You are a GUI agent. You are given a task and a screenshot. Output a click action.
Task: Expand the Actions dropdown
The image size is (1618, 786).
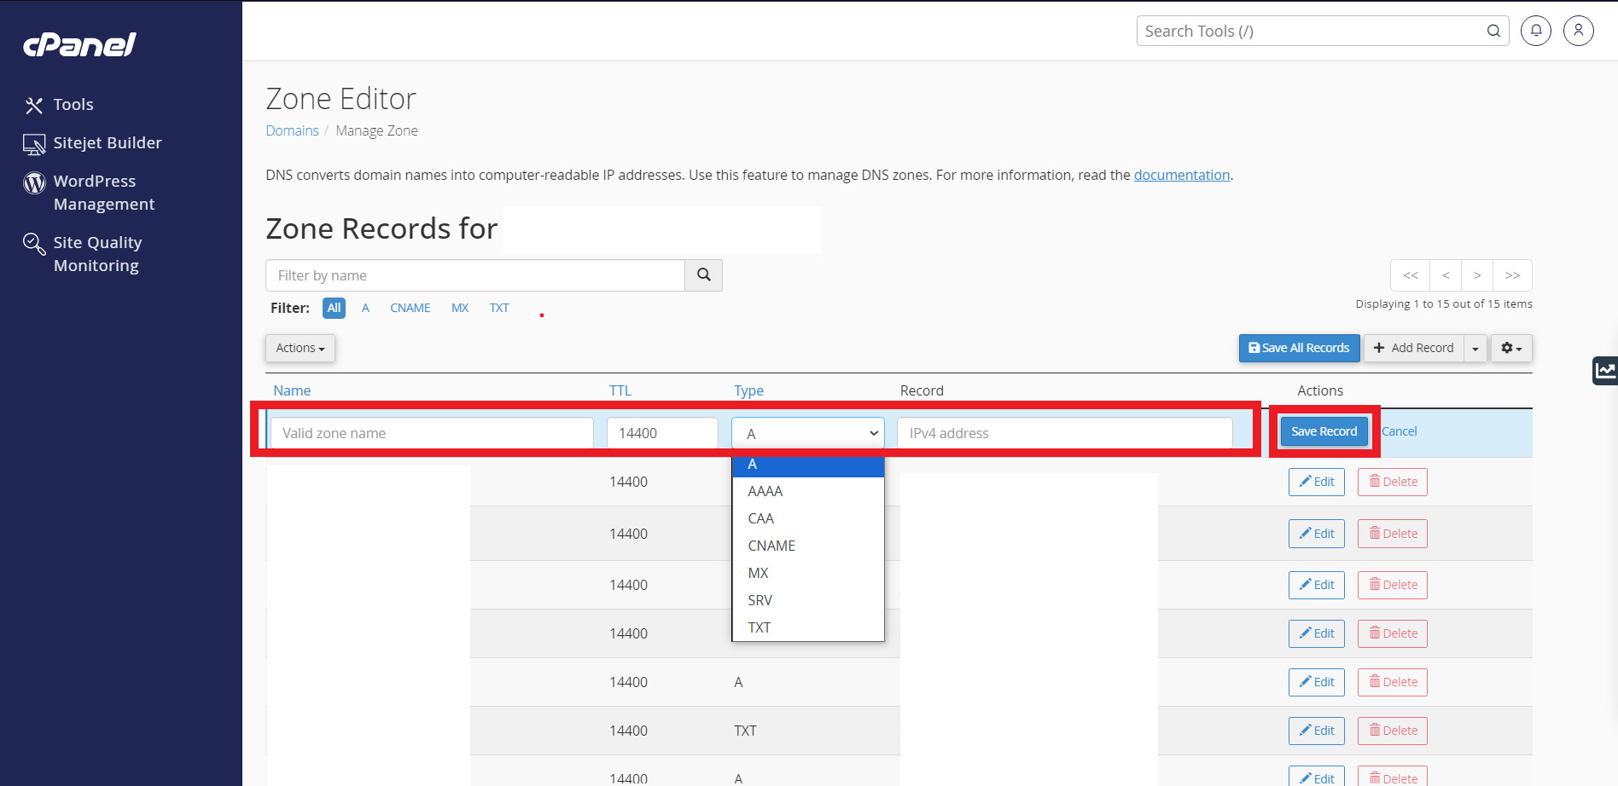click(x=300, y=348)
